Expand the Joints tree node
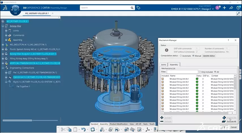The width and height of the screenshot is (242, 133). click(6, 31)
